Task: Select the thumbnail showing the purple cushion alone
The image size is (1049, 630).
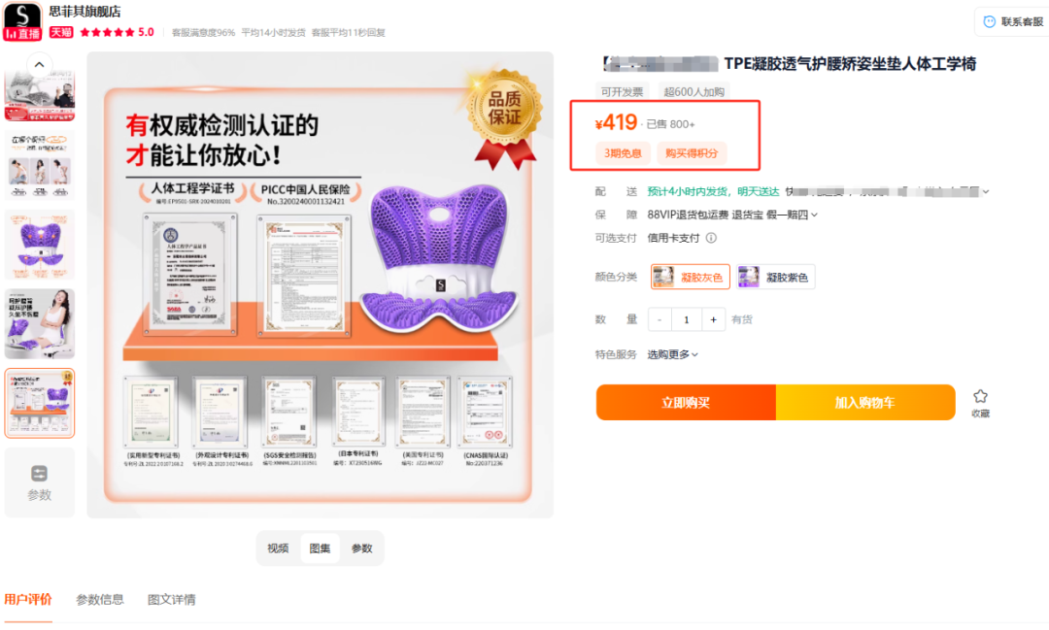Action: [40, 244]
